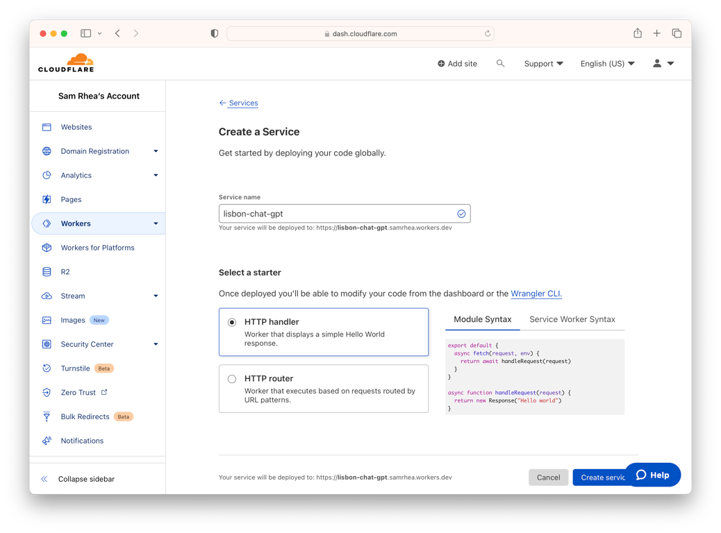Open the R2 storage icon

coord(47,272)
